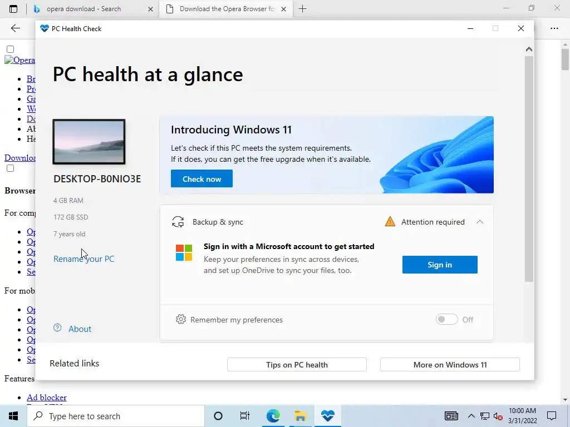The height and width of the screenshot is (427, 570).
Task: Click the orange Attention required warning icon
Action: tap(390, 221)
